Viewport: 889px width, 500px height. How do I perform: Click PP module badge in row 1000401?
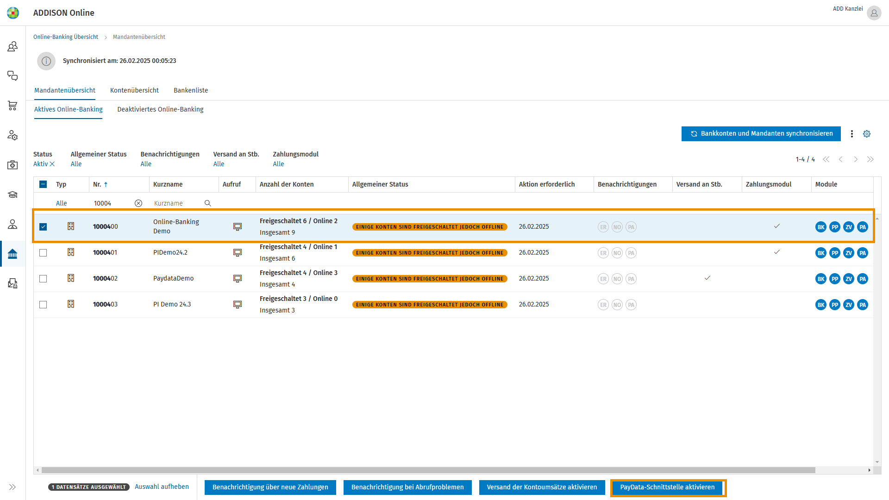[835, 253]
